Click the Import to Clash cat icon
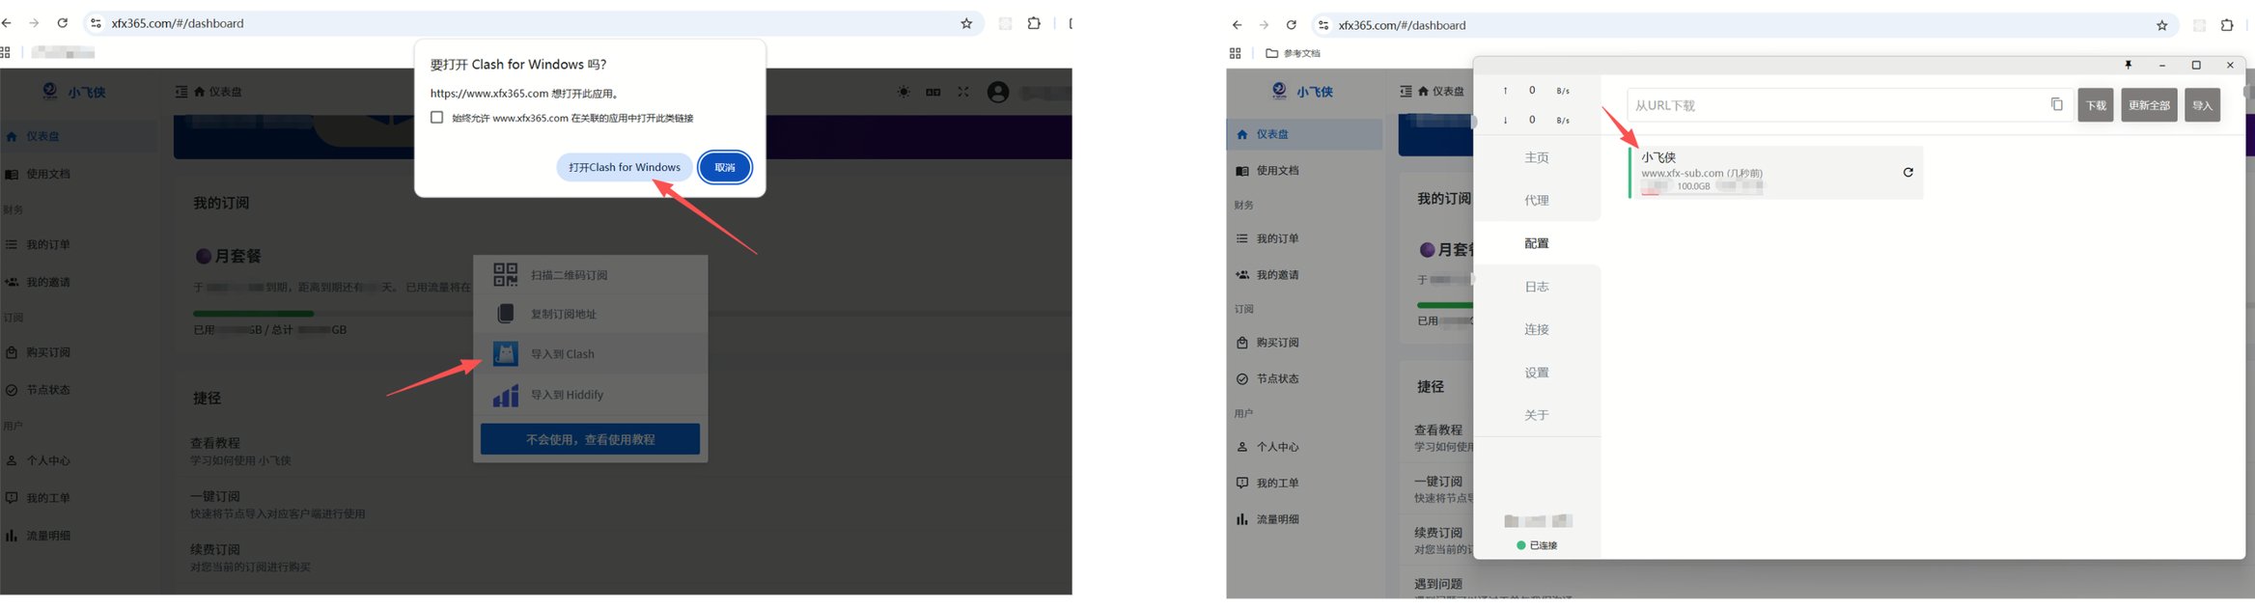 [x=505, y=354]
